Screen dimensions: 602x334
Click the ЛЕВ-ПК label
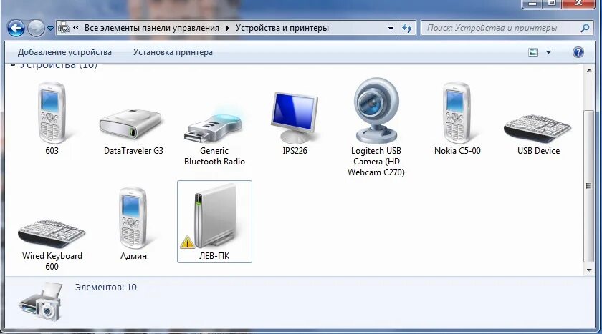pos(214,256)
